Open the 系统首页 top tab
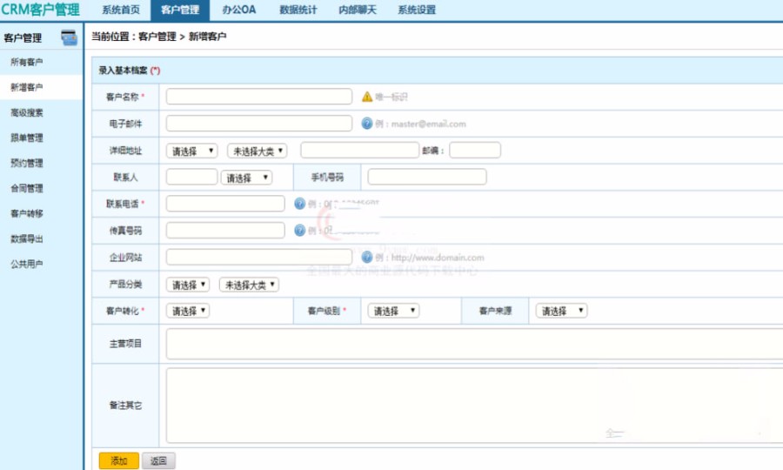The image size is (783, 470). [x=121, y=10]
